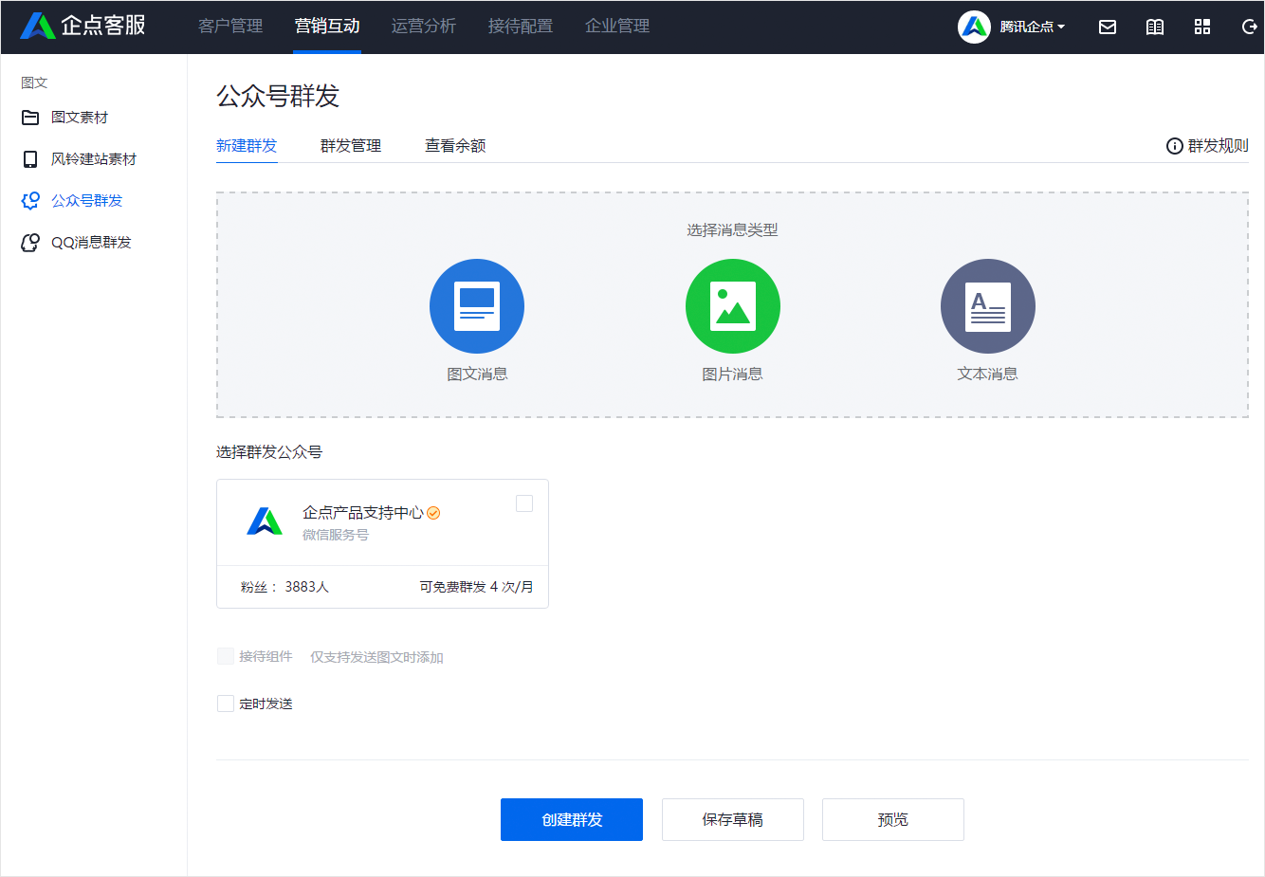Switch to the 新建群发 tab

[x=247, y=146]
